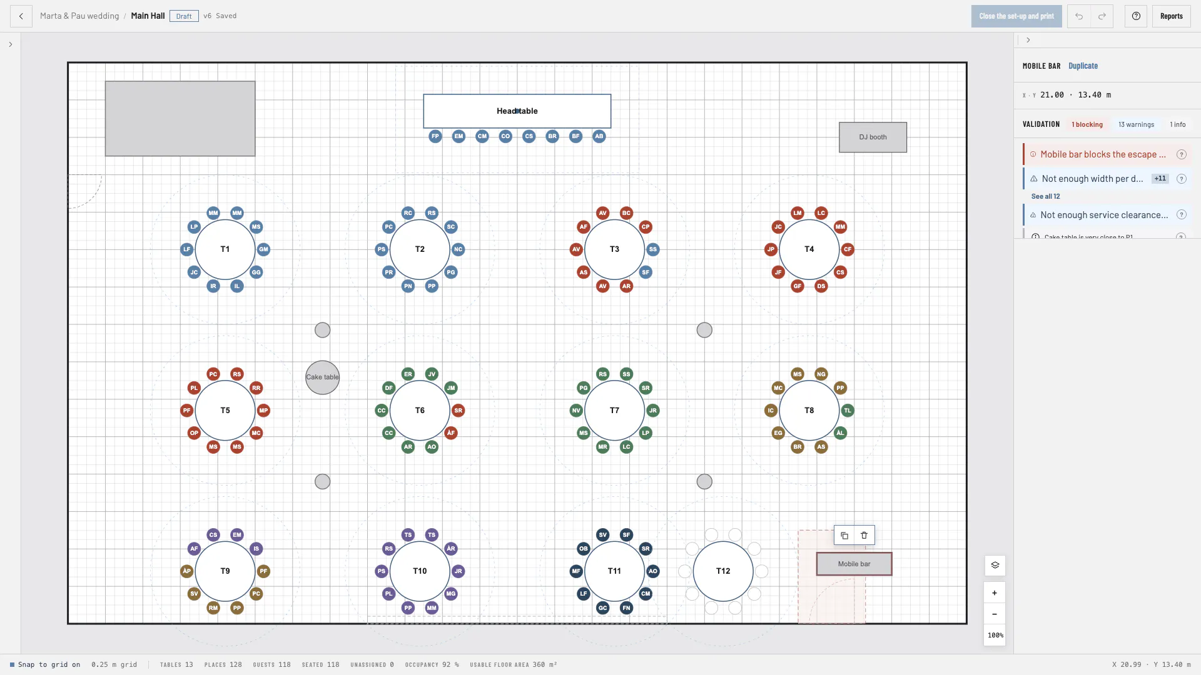Expand the left sidebar chevron
Viewport: 1201px width, 675px height.
pos(11,44)
